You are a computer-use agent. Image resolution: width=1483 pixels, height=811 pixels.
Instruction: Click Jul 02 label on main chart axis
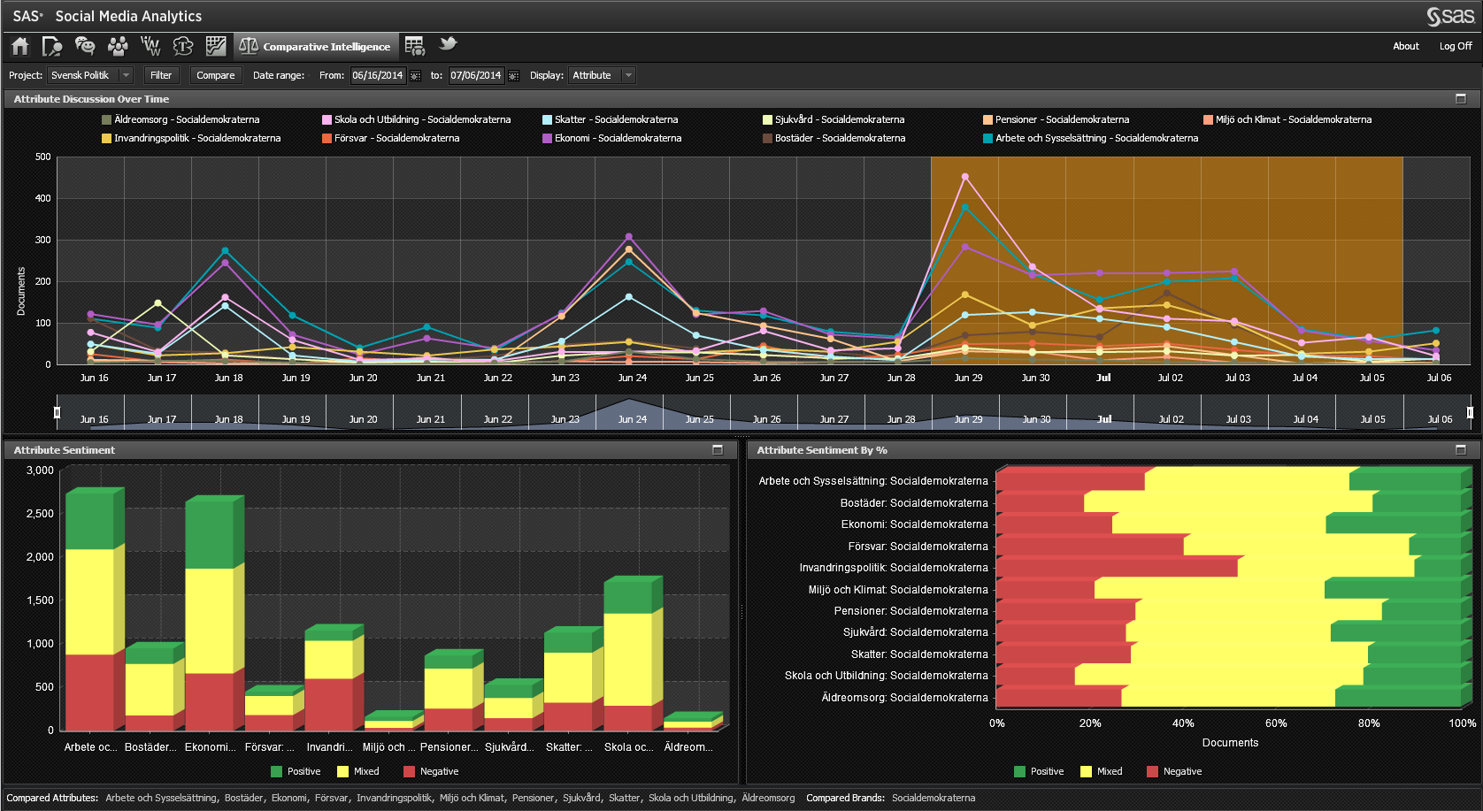coord(1170,378)
